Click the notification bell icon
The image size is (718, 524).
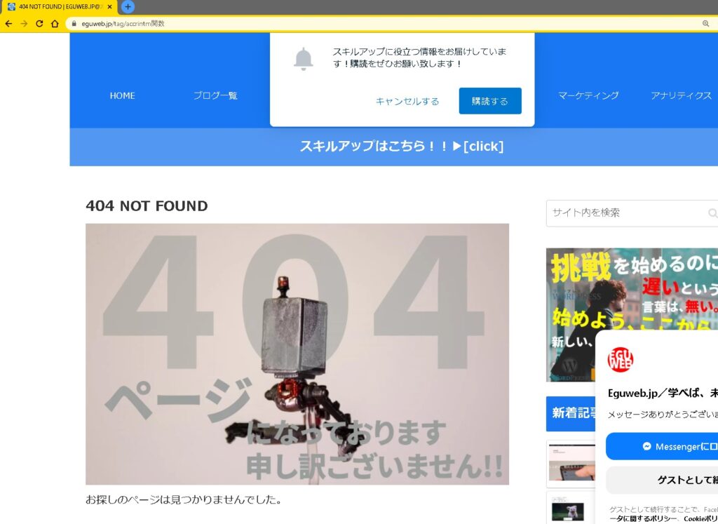coord(303,59)
